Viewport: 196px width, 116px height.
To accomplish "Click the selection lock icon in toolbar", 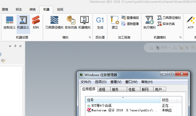I will pyautogui.click(x=151, y=48).
